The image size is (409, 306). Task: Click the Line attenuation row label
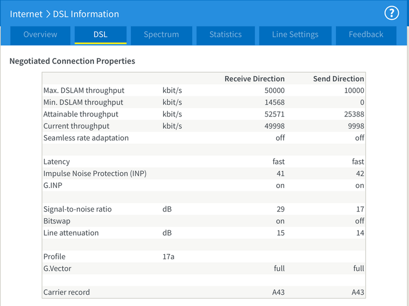[x=71, y=233]
